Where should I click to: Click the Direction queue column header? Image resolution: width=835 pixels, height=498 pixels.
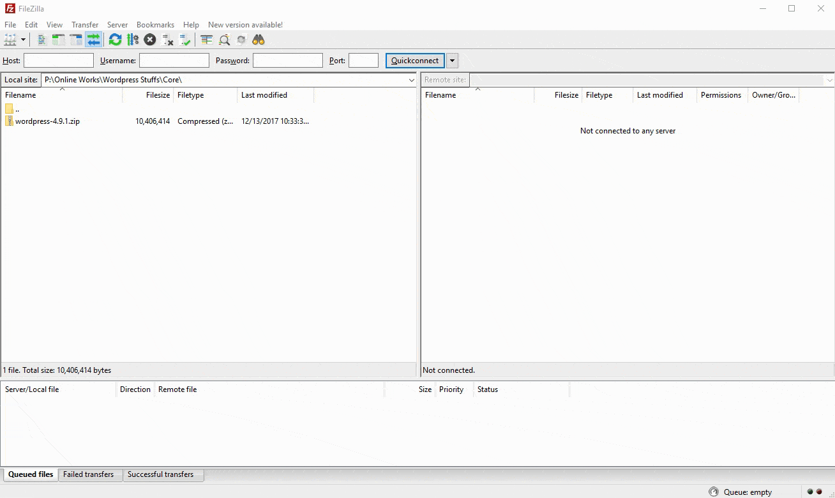(x=135, y=389)
